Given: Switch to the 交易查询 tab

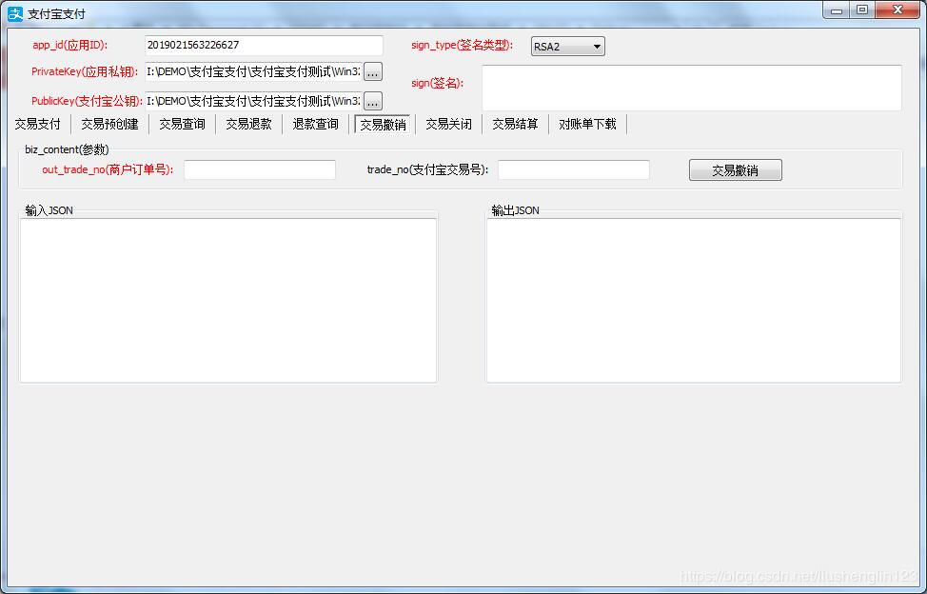Looking at the screenshot, I should [182, 124].
